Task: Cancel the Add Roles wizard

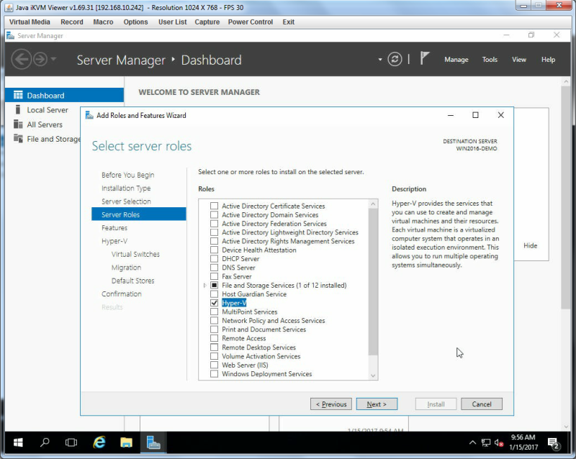Action: (x=482, y=404)
